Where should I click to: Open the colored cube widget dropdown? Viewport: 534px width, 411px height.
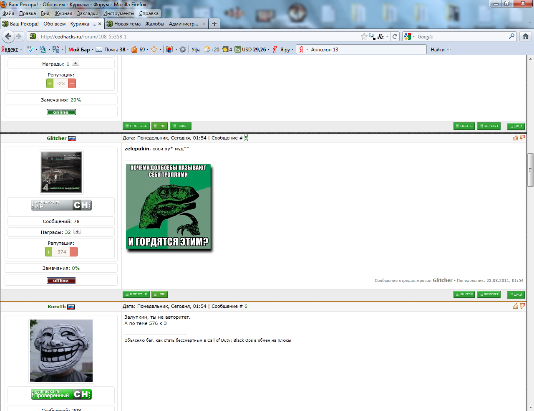(176, 49)
